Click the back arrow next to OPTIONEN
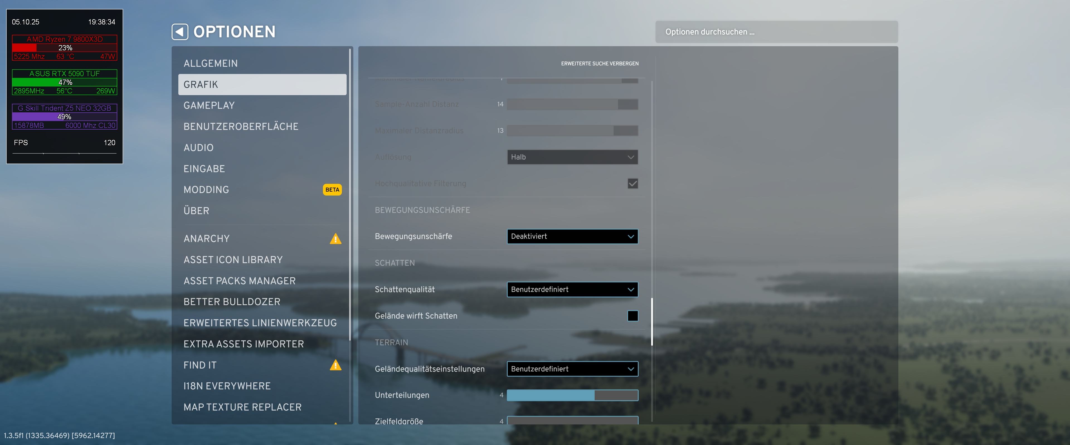The image size is (1070, 445). pos(180,32)
